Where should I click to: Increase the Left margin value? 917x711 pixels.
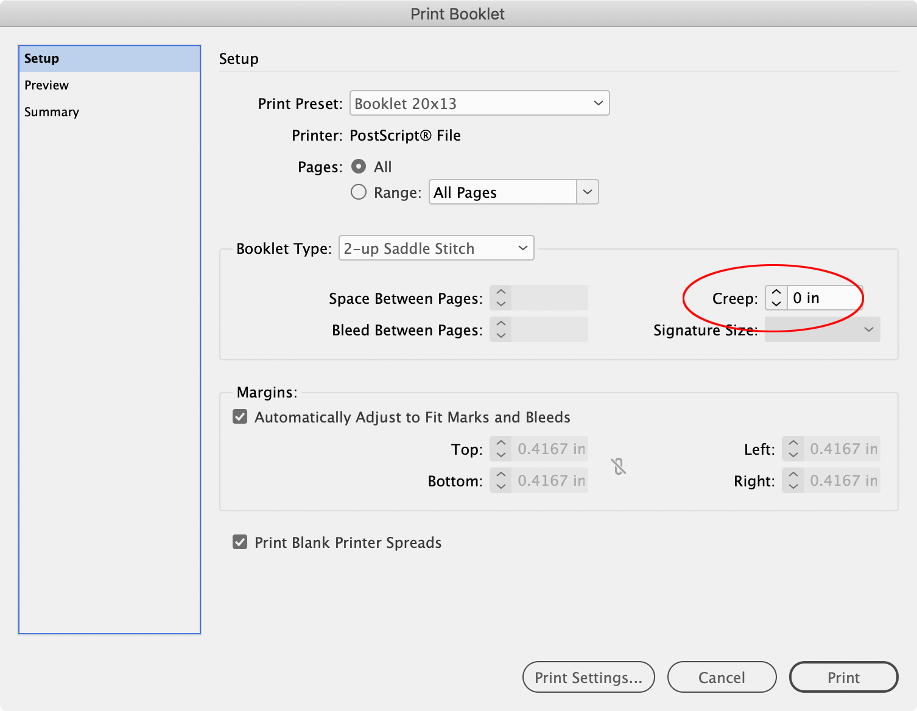pyautogui.click(x=793, y=444)
